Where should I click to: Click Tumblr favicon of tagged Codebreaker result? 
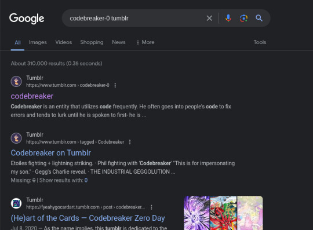pyautogui.click(x=16, y=138)
